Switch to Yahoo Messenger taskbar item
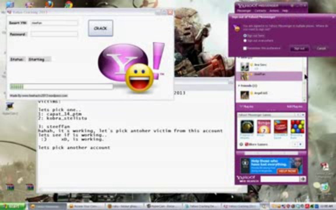 [47, 206]
